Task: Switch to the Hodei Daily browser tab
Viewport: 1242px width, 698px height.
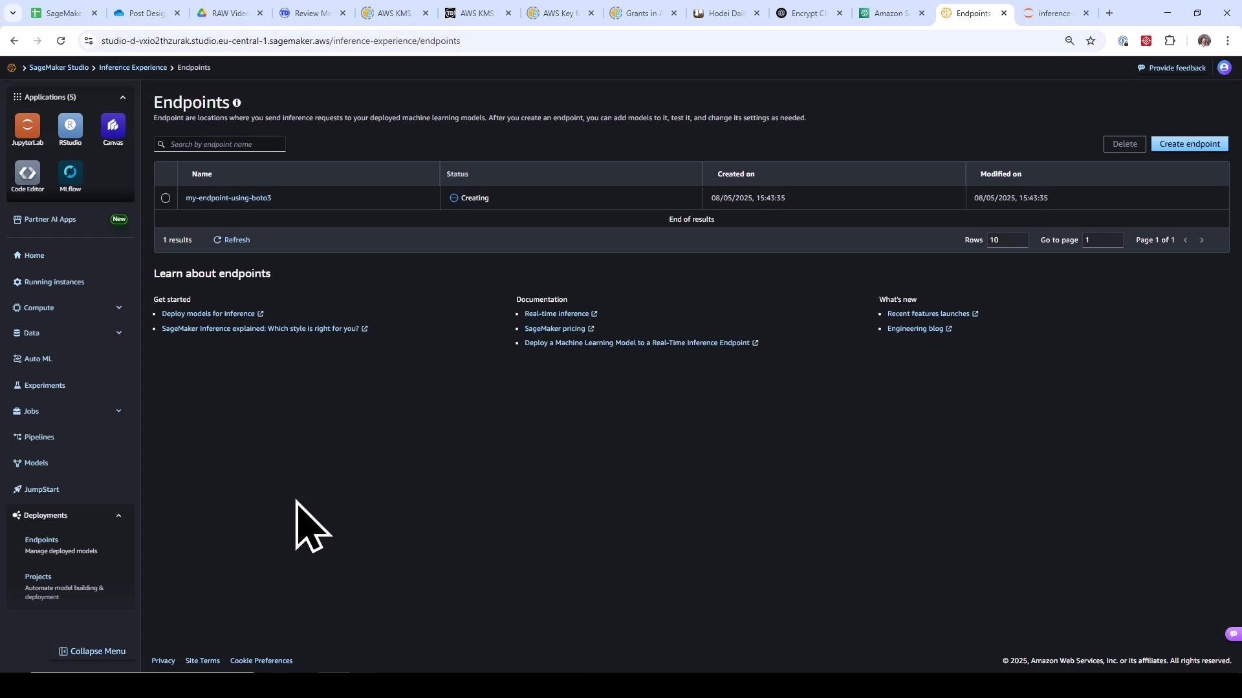Action: pyautogui.click(x=727, y=13)
